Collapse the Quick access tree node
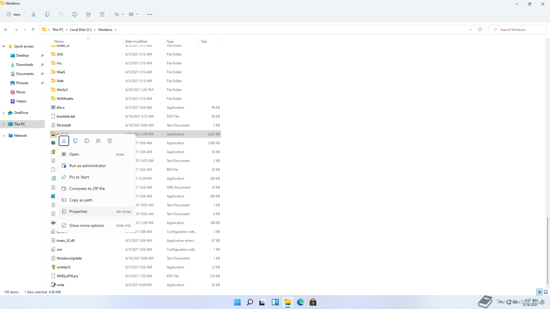550x309 pixels. coord(4,46)
